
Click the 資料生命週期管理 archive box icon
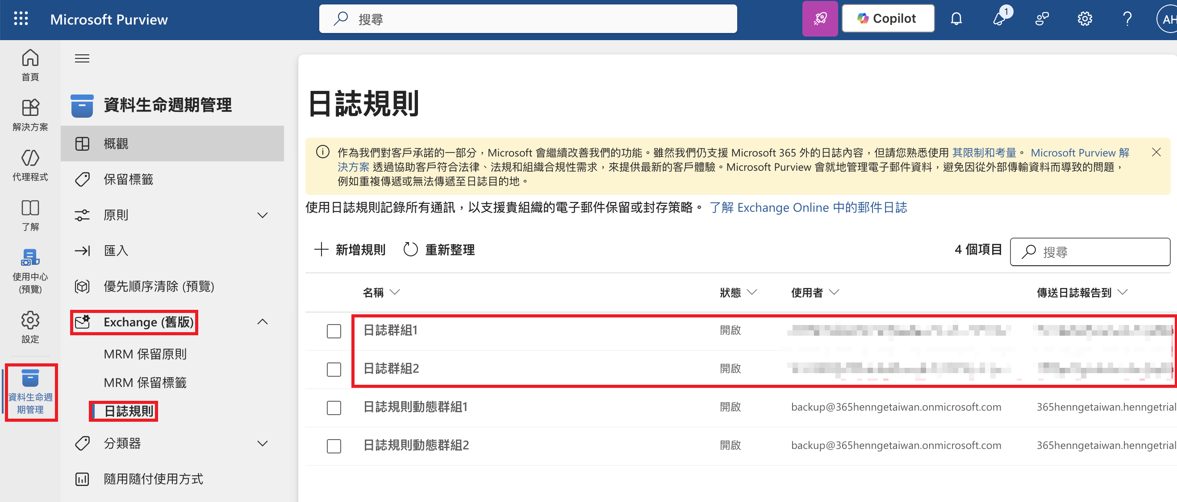click(x=82, y=105)
